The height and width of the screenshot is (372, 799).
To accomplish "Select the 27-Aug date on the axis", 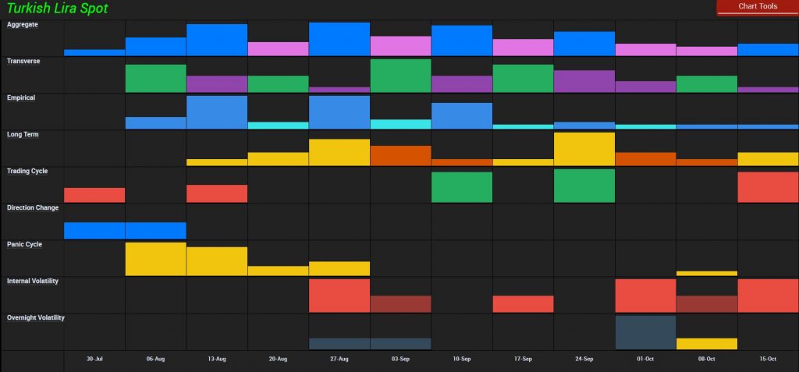I will pos(339,360).
